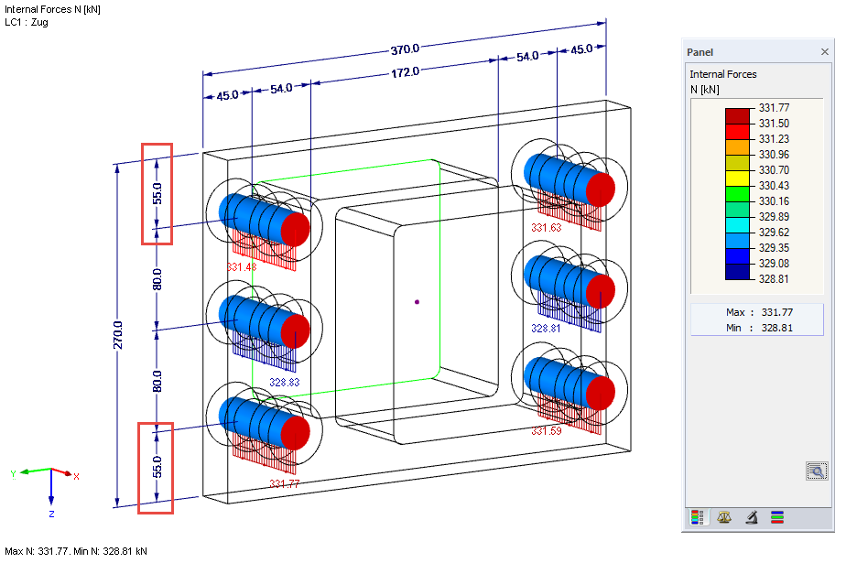Open the Factors tab with scales icon
857x563 pixels.
723,517
